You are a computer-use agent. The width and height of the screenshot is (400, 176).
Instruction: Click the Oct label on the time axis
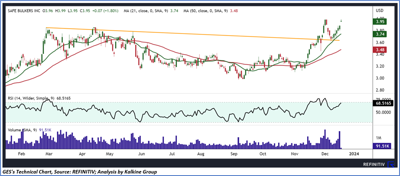click(x=262, y=154)
